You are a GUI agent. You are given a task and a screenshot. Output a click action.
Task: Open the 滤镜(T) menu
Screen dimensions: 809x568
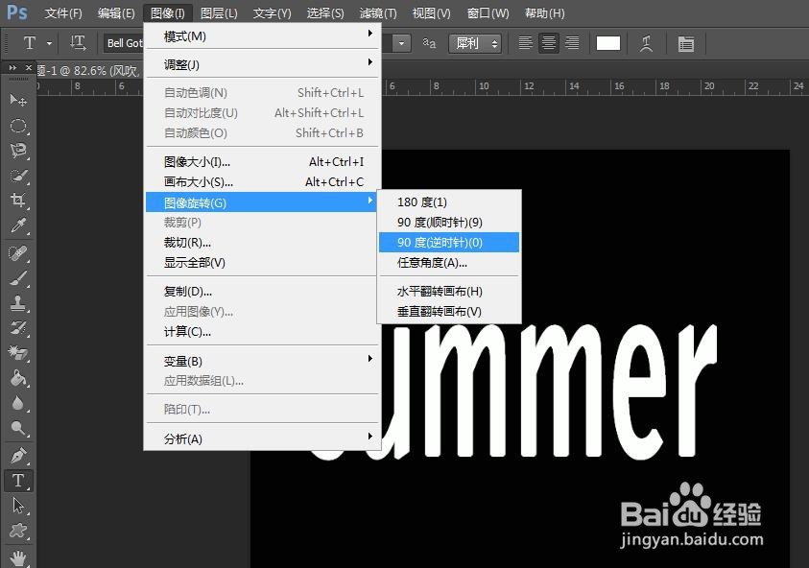point(378,12)
